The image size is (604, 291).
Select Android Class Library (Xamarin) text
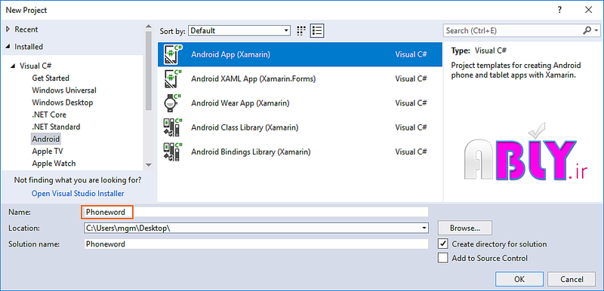click(245, 127)
